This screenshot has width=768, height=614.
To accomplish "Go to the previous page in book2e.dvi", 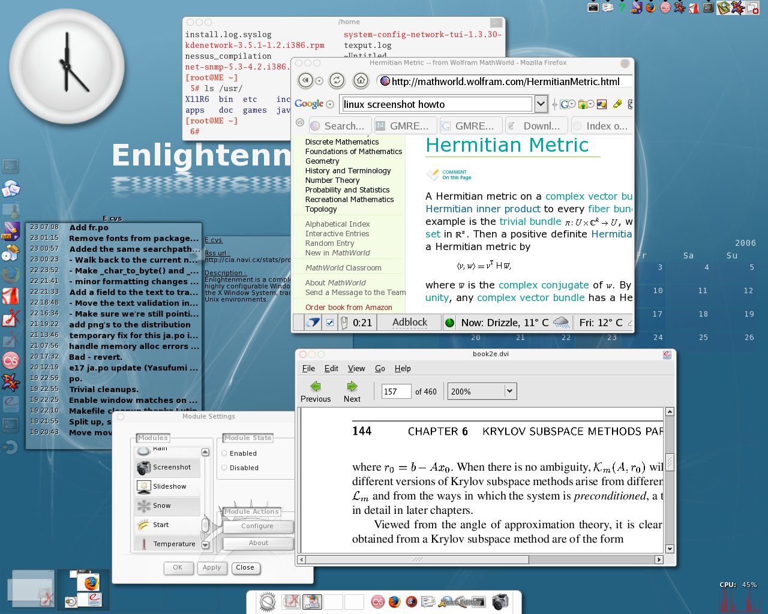I will click(316, 392).
